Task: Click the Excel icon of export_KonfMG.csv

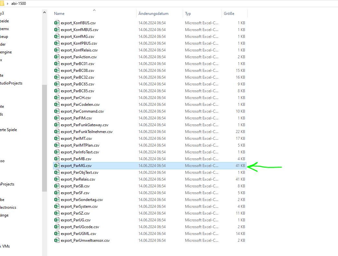Action: 57,36
